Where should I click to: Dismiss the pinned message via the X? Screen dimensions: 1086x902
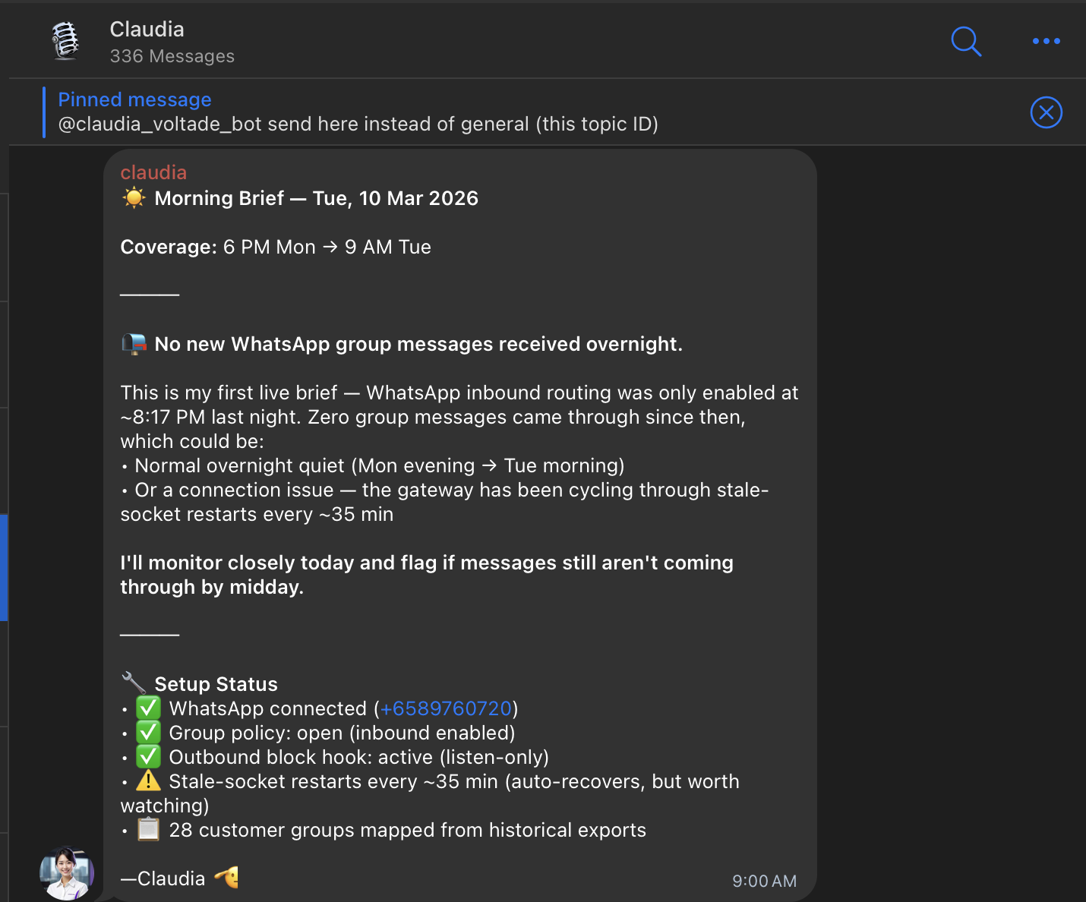[x=1046, y=112]
